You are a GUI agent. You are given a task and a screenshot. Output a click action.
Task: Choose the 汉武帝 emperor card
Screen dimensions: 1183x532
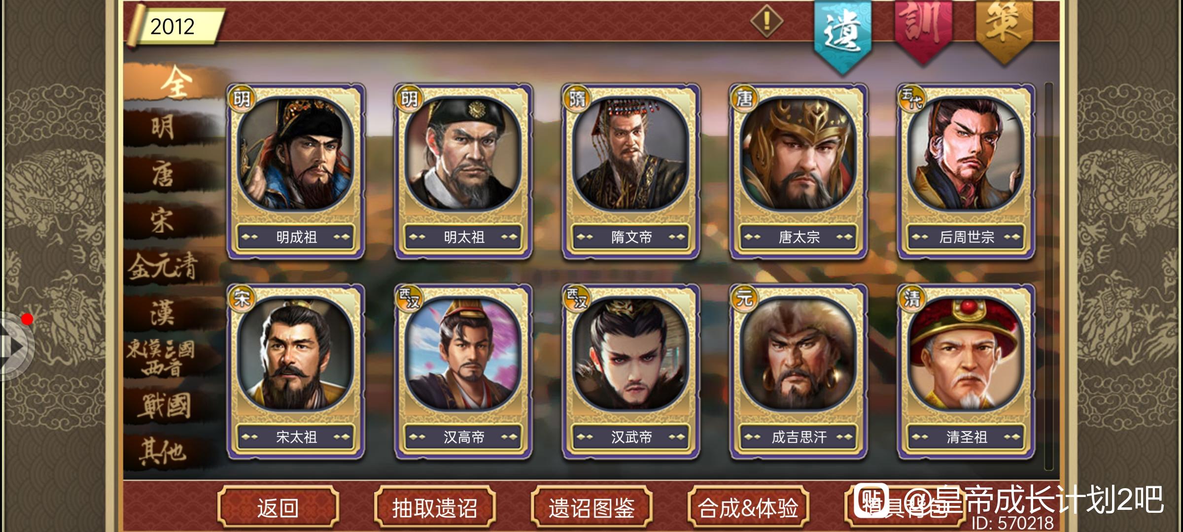click(631, 371)
